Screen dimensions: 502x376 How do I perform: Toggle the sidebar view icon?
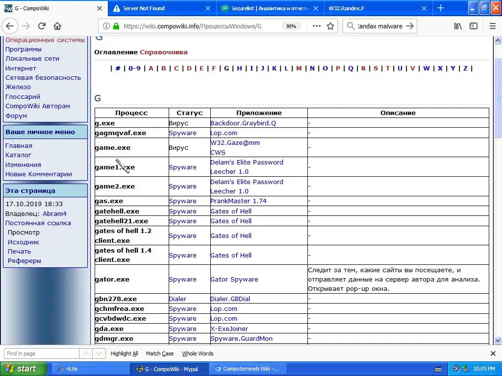(474, 26)
